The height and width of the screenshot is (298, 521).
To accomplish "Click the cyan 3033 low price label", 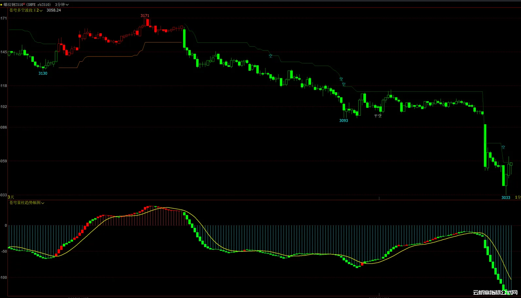I will click(x=506, y=197).
